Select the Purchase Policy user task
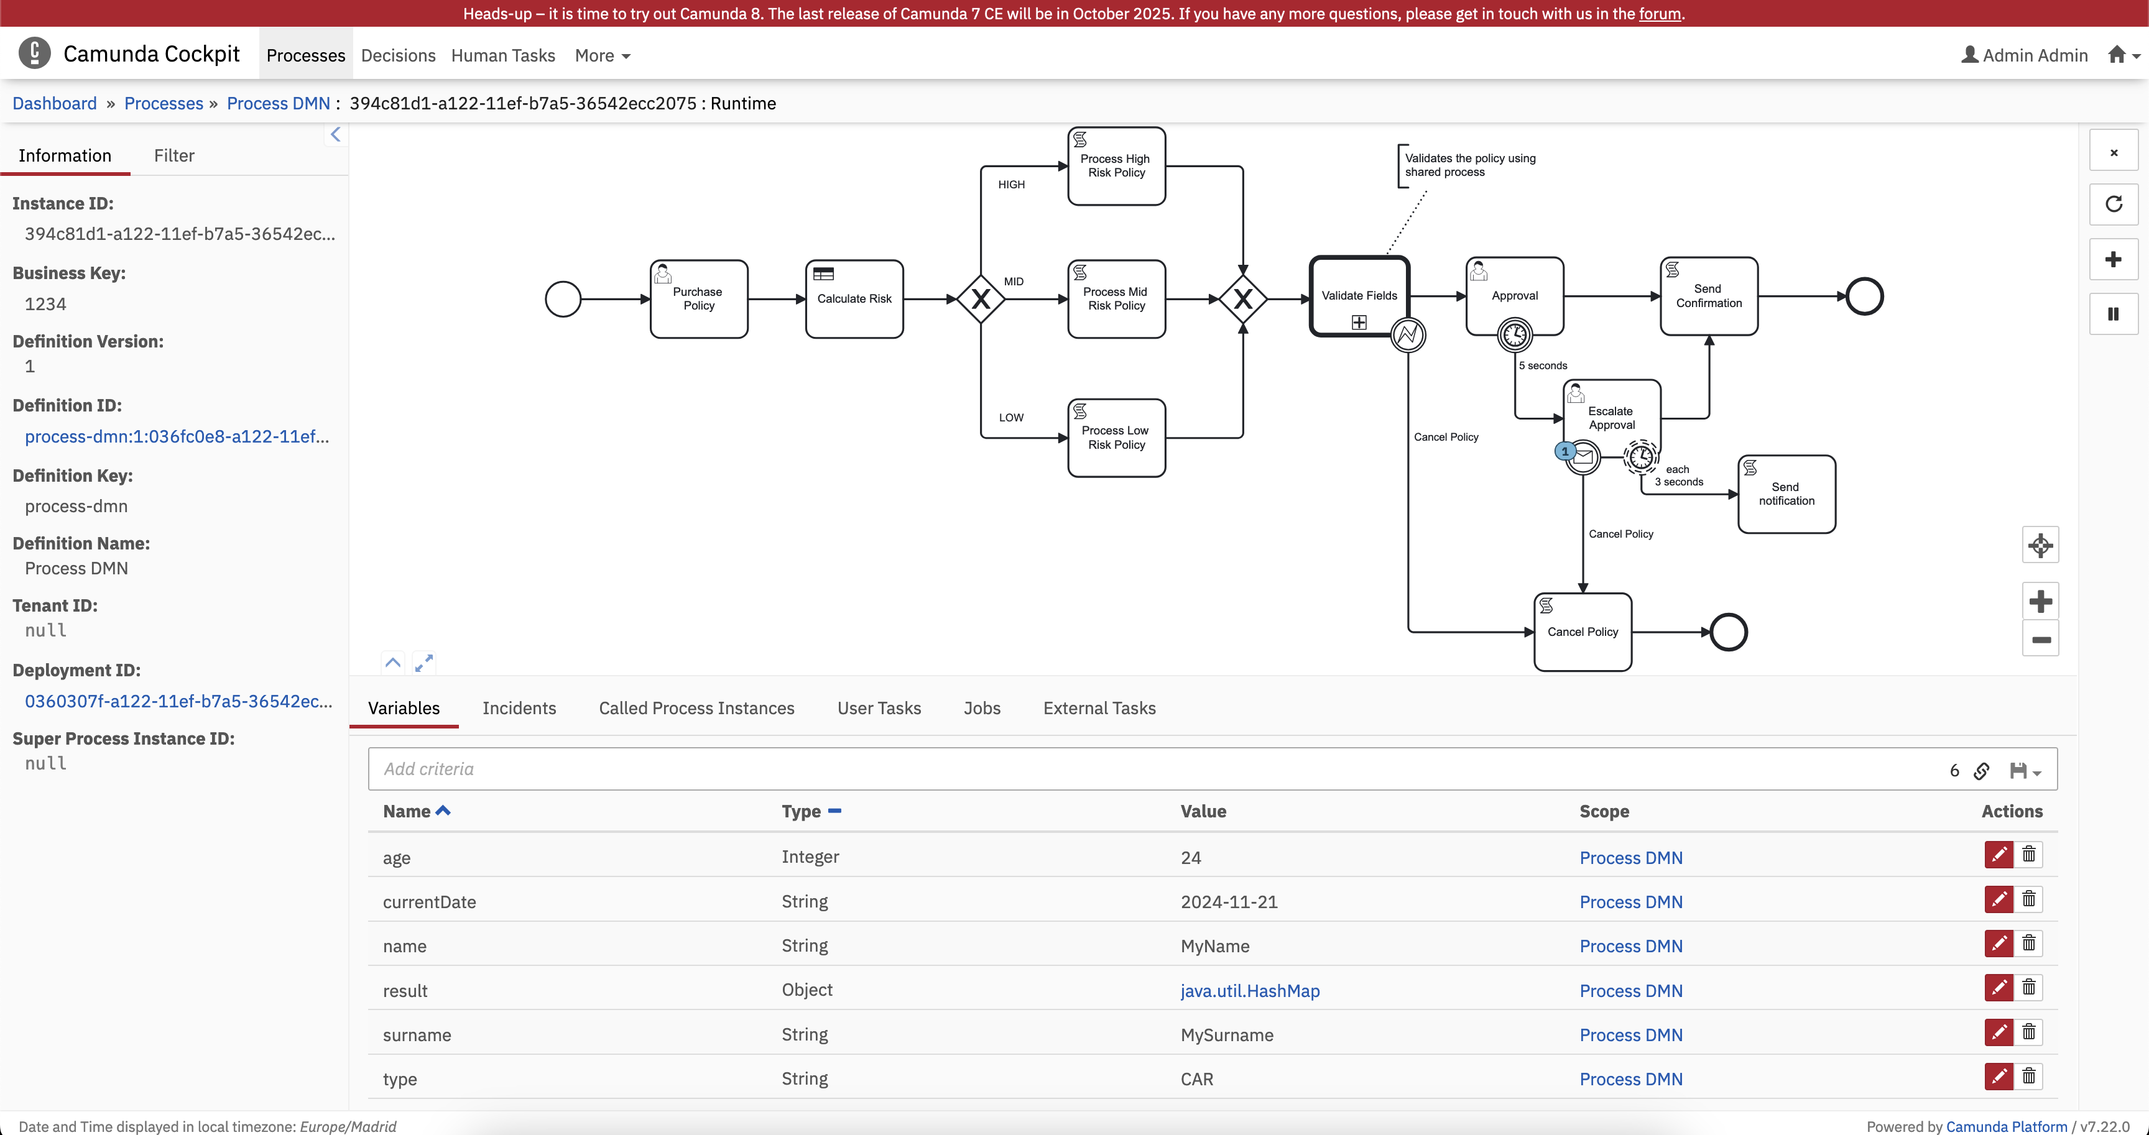 [x=699, y=298]
